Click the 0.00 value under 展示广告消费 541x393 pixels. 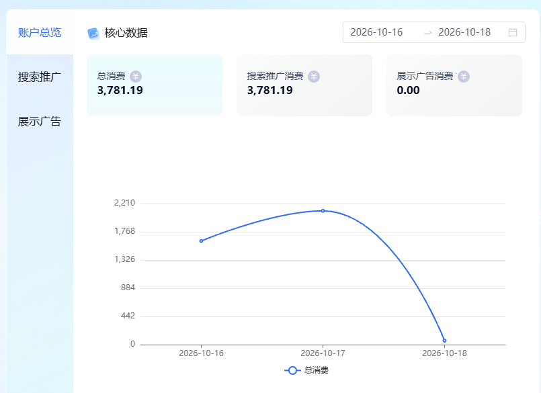click(x=408, y=91)
